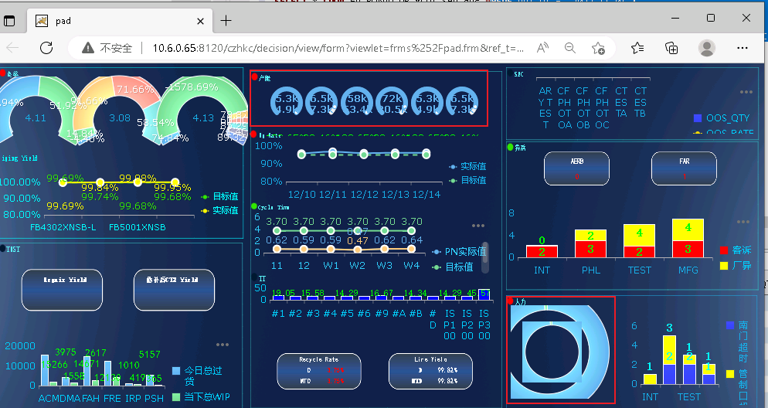Screen dimensions: 768x408
Task: Click the 人力 donut chart
Action: [x=560, y=351]
